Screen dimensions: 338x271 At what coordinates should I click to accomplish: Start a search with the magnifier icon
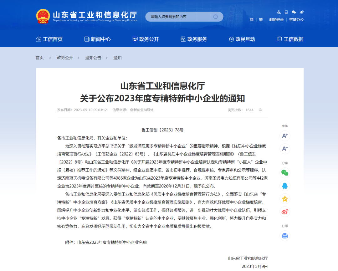(x=215, y=17)
